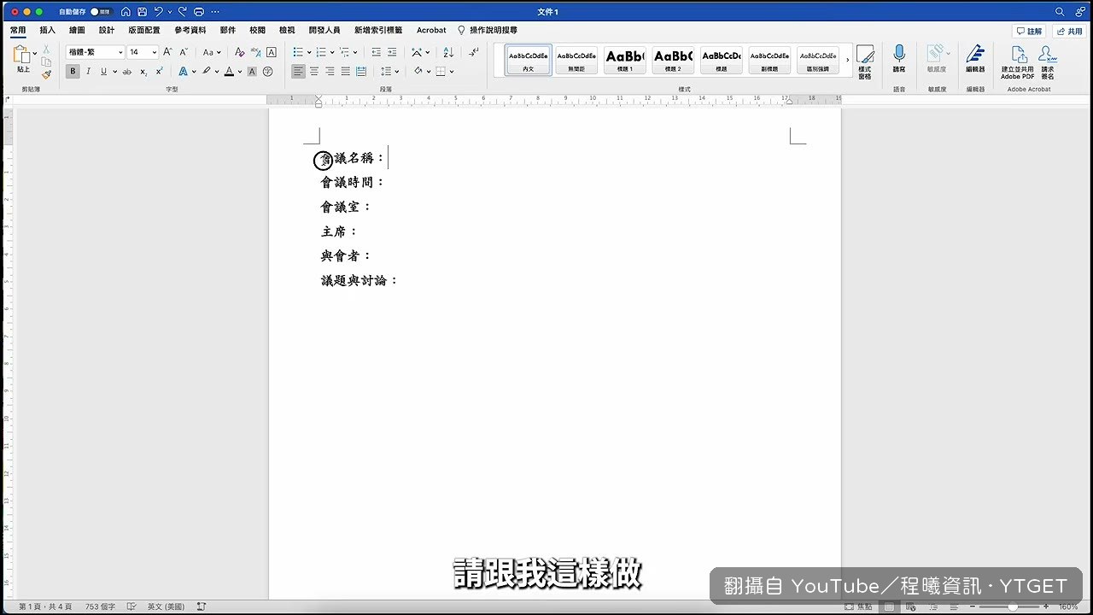Open the Insert (插入) ribbon tab
Screen dimensions: 1093x615
[x=47, y=30]
